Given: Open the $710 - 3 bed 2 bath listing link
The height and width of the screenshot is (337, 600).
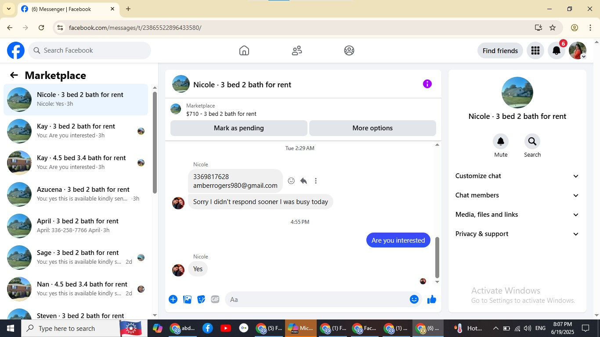Looking at the screenshot, I should point(221,114).
